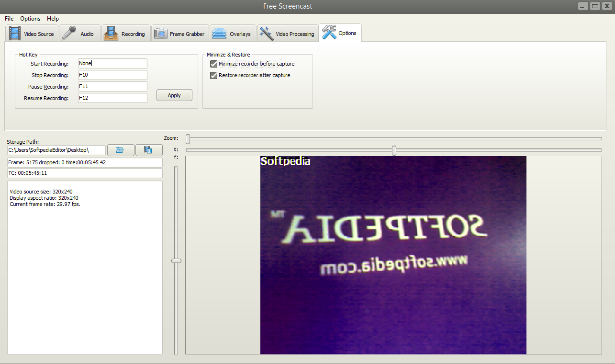Minimize the Free Screencast window
Viewport: 615px width, 364px height.
(x=583, y=6)
